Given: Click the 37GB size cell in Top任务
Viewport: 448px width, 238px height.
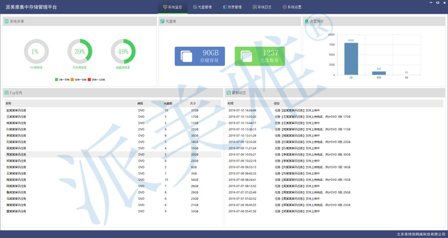Looking at the screenshot, I should tap(195, 110).
